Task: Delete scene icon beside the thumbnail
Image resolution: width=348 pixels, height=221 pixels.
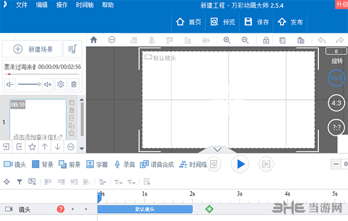Action: [72, 110]
